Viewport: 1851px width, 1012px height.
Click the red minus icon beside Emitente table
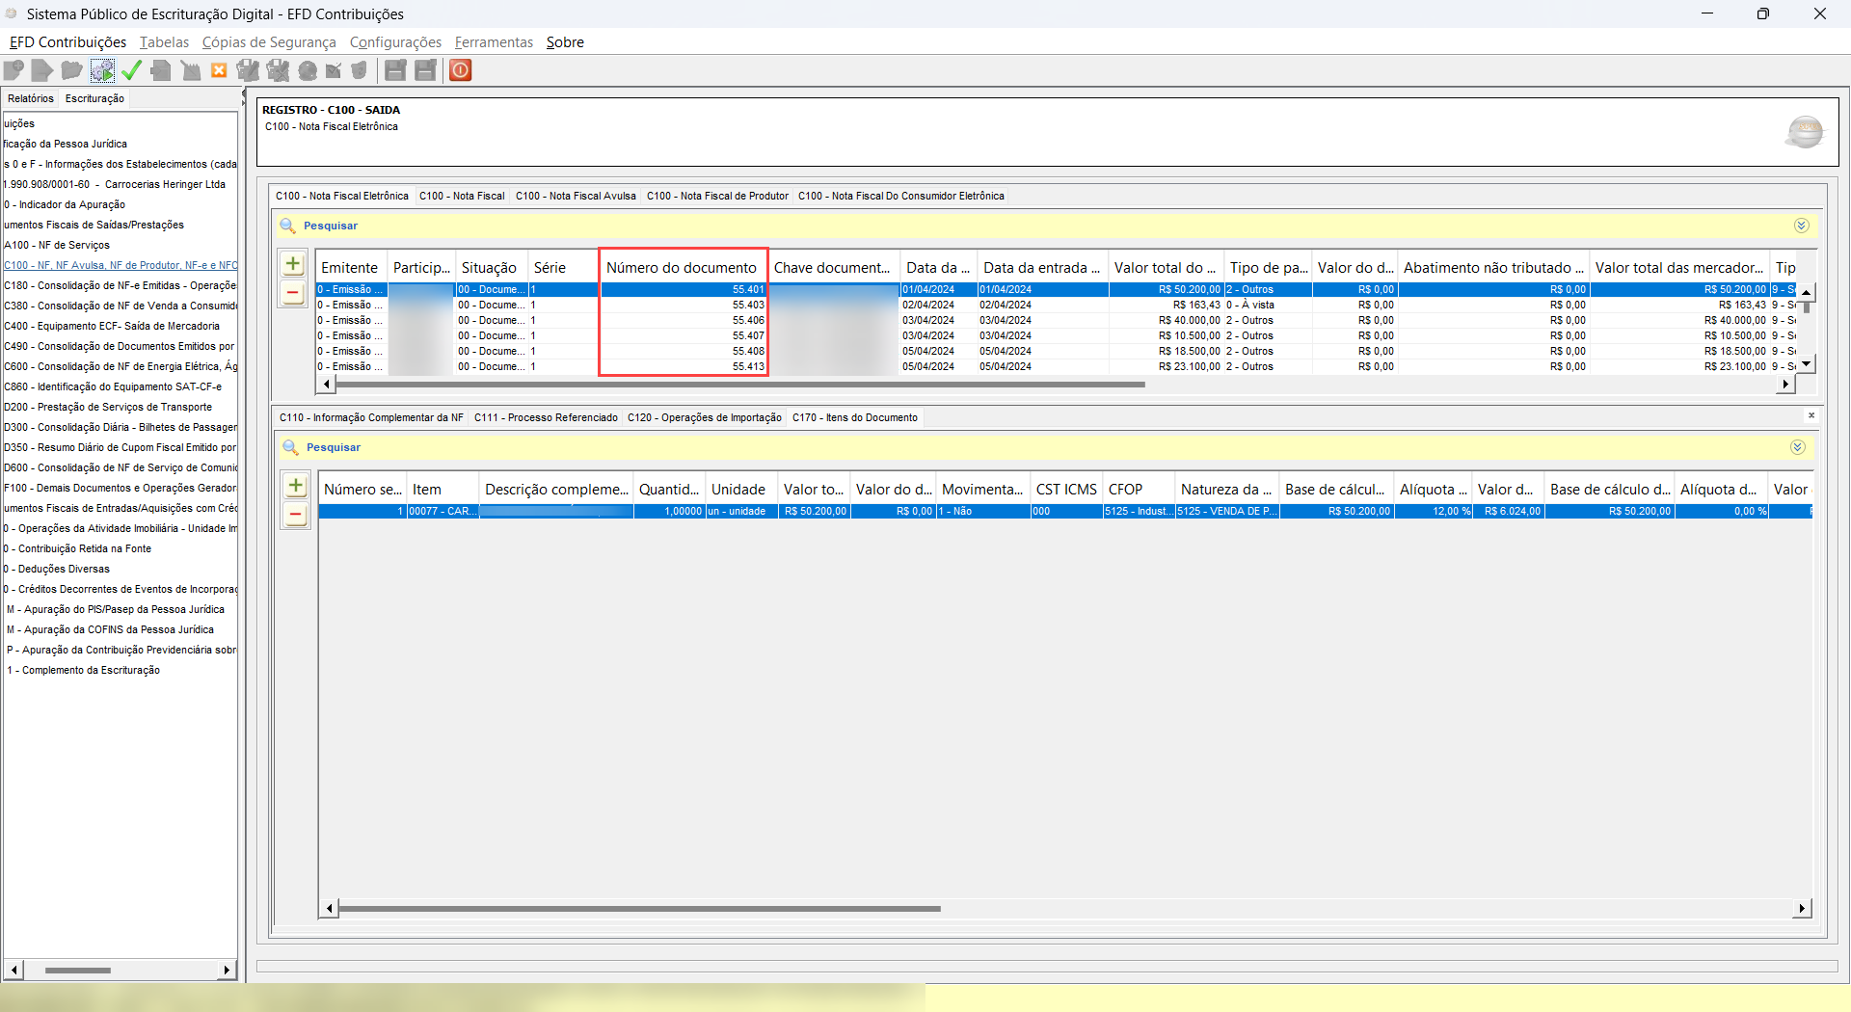coord(293,293)
